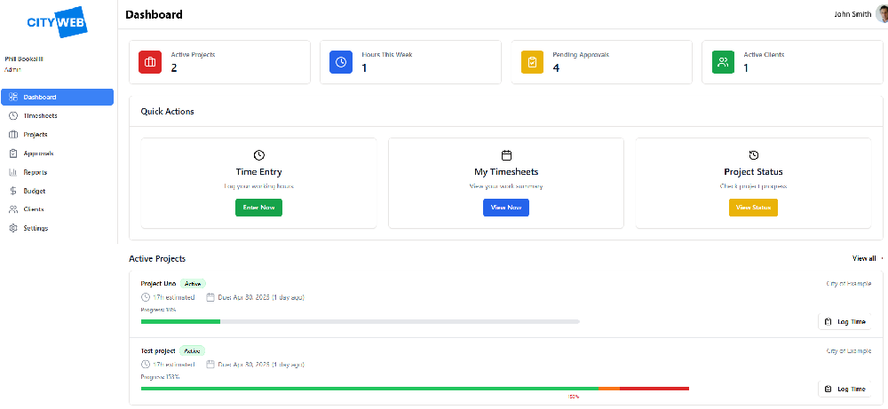This screenshot has height=409, width=888.
Task: Navigate to the Reports page
Action: [x=36, y=172]
